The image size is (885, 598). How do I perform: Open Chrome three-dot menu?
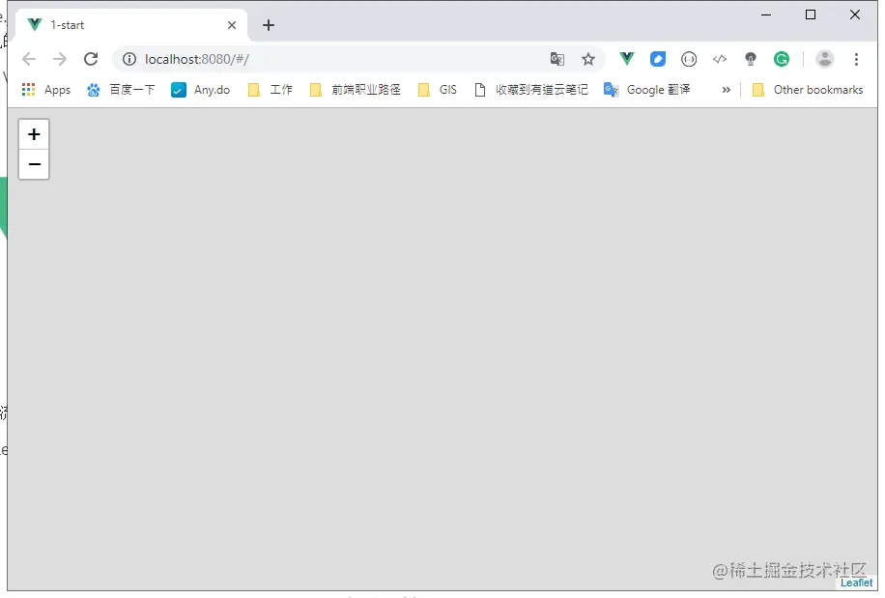pyautogui.click(x=856, y=59)
